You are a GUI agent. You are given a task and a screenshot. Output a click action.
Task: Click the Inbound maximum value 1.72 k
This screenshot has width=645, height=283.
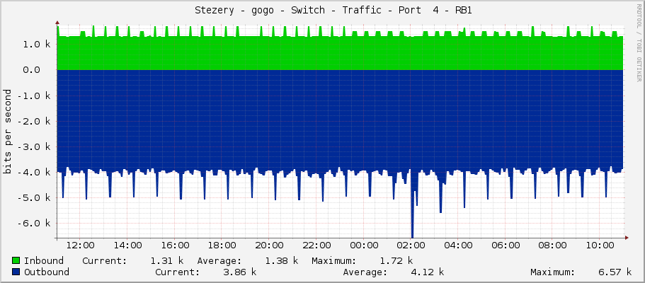click(396, 260)
